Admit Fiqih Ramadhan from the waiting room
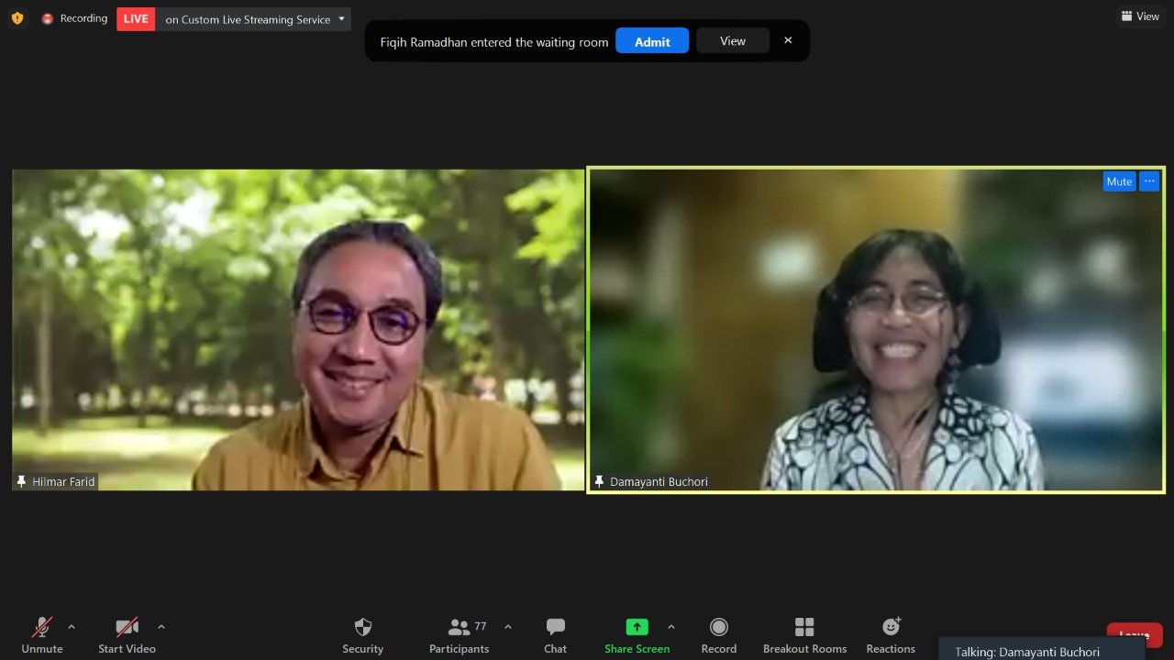Screen dimensions: 1174x660 point(651,41)
